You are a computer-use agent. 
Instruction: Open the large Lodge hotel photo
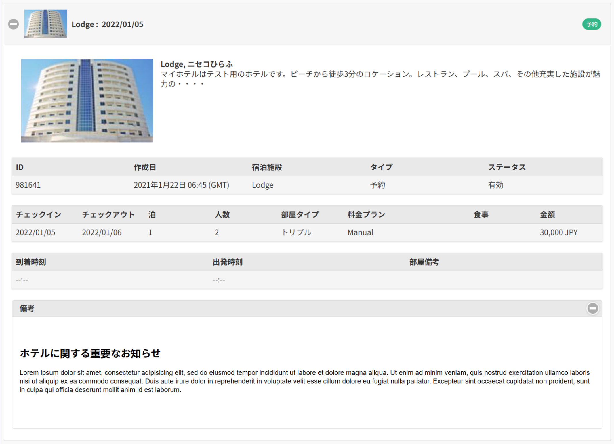click(87, 101)
